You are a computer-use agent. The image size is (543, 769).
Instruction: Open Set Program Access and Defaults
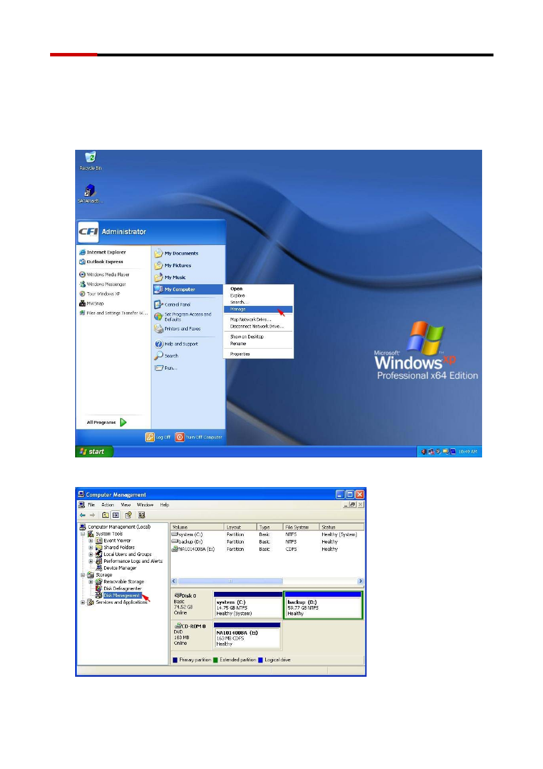pyautogui.click(x=183, y=317)
